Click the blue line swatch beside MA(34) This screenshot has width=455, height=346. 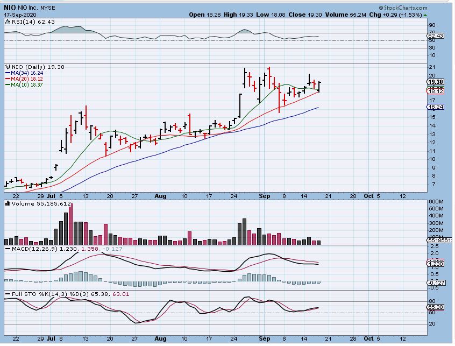click(x=8, y=73)
